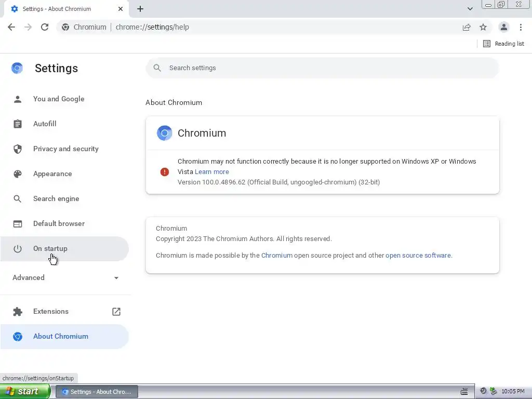Click the palette icon beside Appearance

(x=18, y=174)
